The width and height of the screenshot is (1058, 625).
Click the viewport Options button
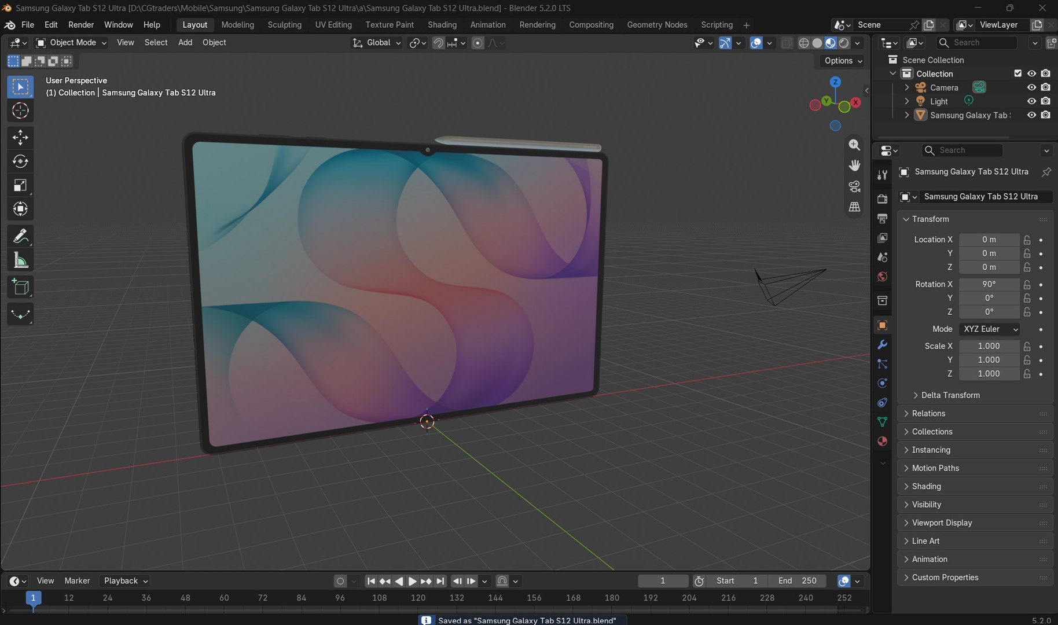pyautogui.click(x=843, y=61)
